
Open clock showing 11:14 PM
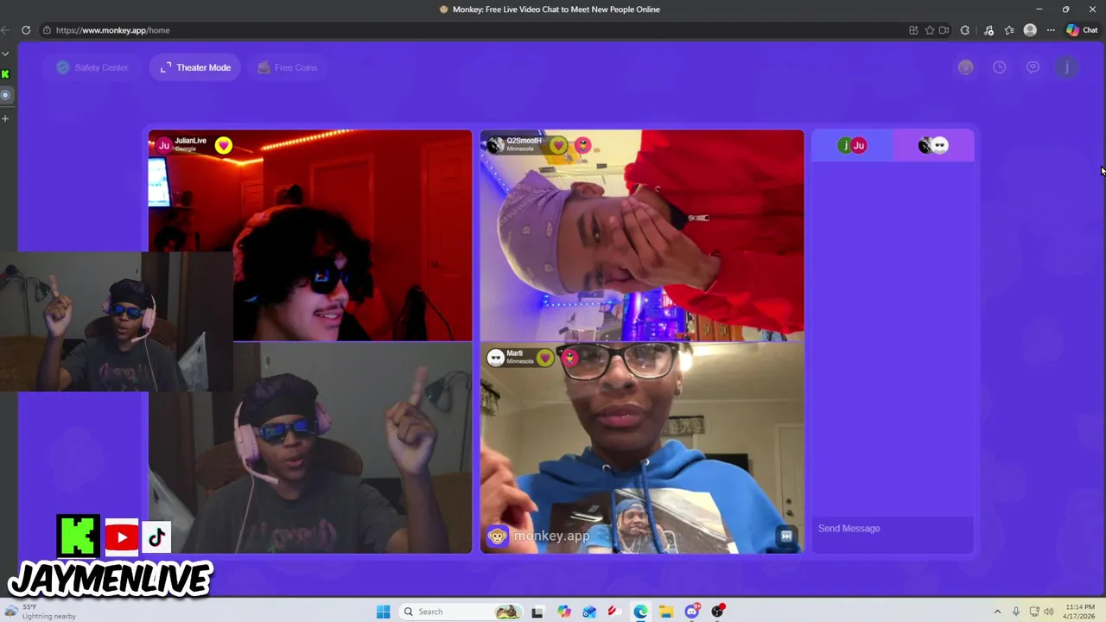pos(1080,612)
